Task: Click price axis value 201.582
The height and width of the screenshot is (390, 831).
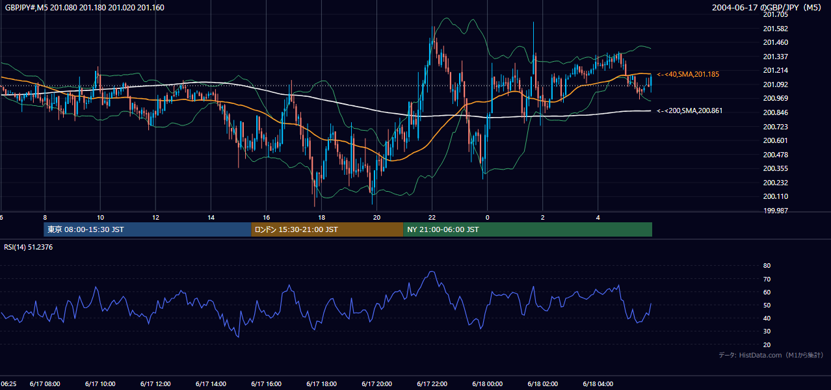Action: click(x=775, y=29)
